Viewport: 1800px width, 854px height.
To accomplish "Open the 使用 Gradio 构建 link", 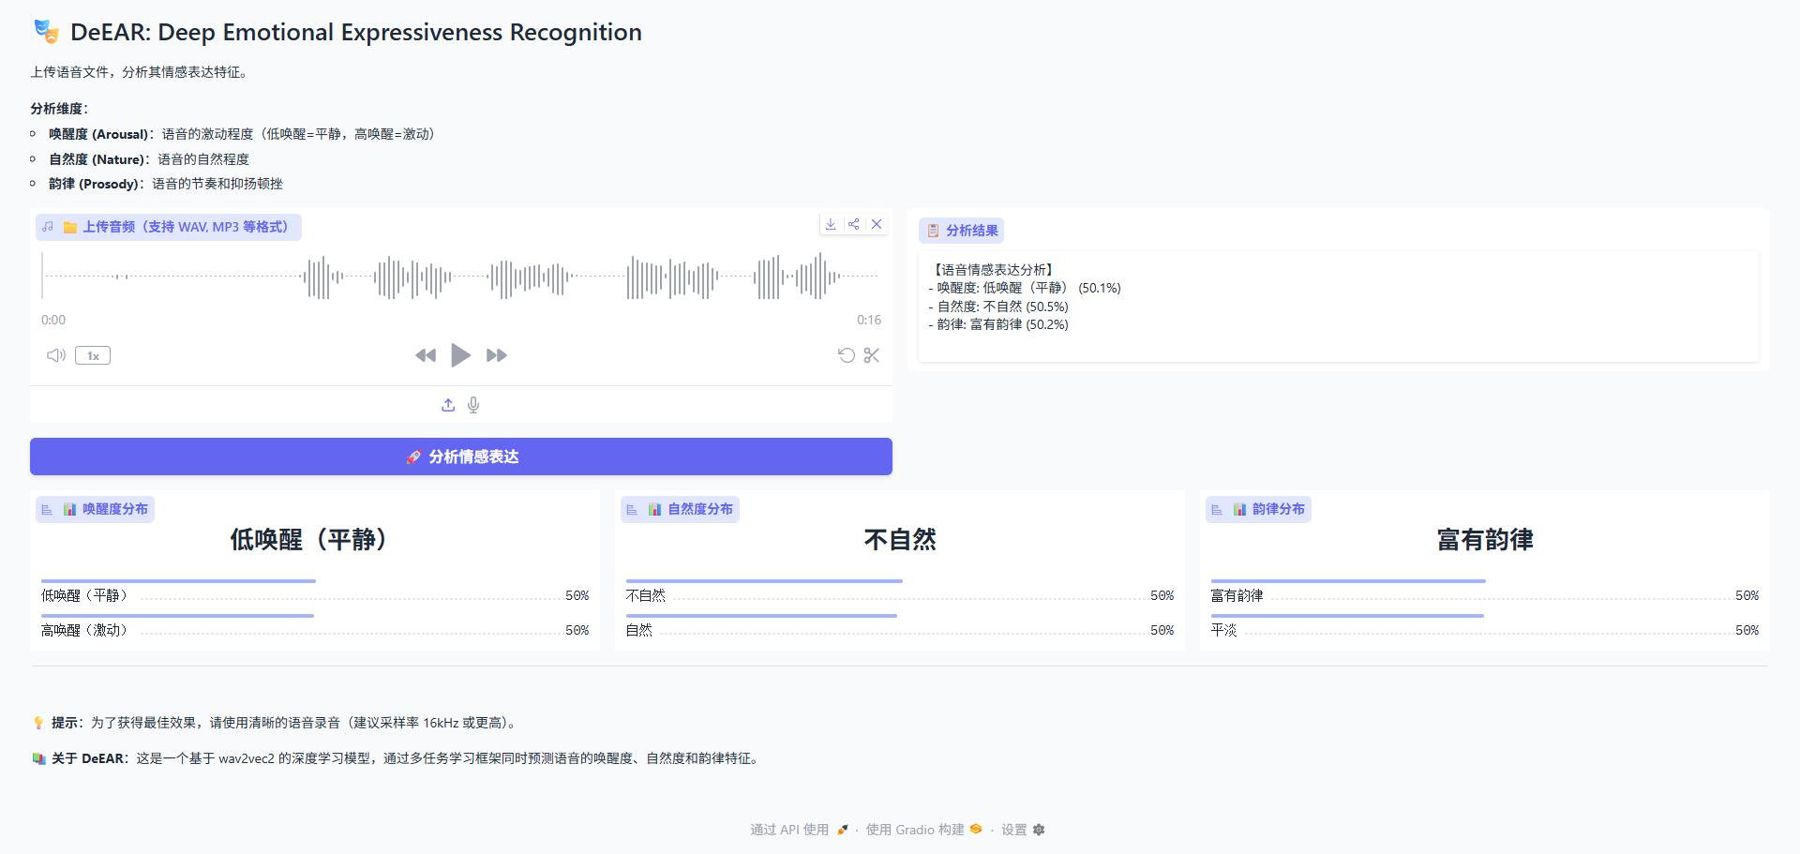I will [x=923, y=830].
